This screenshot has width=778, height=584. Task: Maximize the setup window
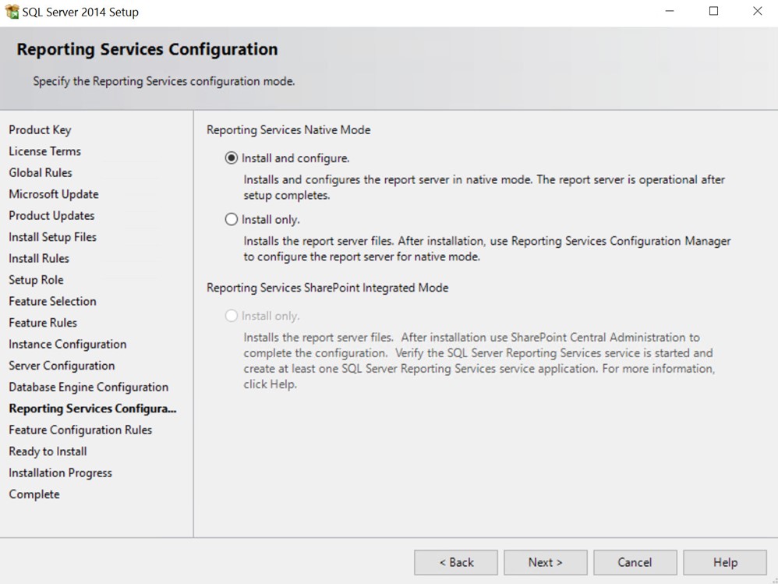[713, 11]
